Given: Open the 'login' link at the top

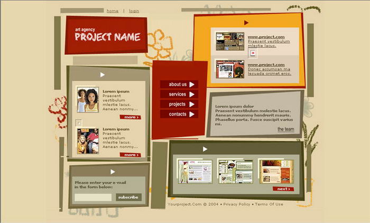Looking at the screenshot, I should point(134,11).
